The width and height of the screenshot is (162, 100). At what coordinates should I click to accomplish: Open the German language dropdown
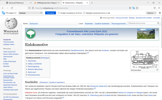tap(31, 13)
